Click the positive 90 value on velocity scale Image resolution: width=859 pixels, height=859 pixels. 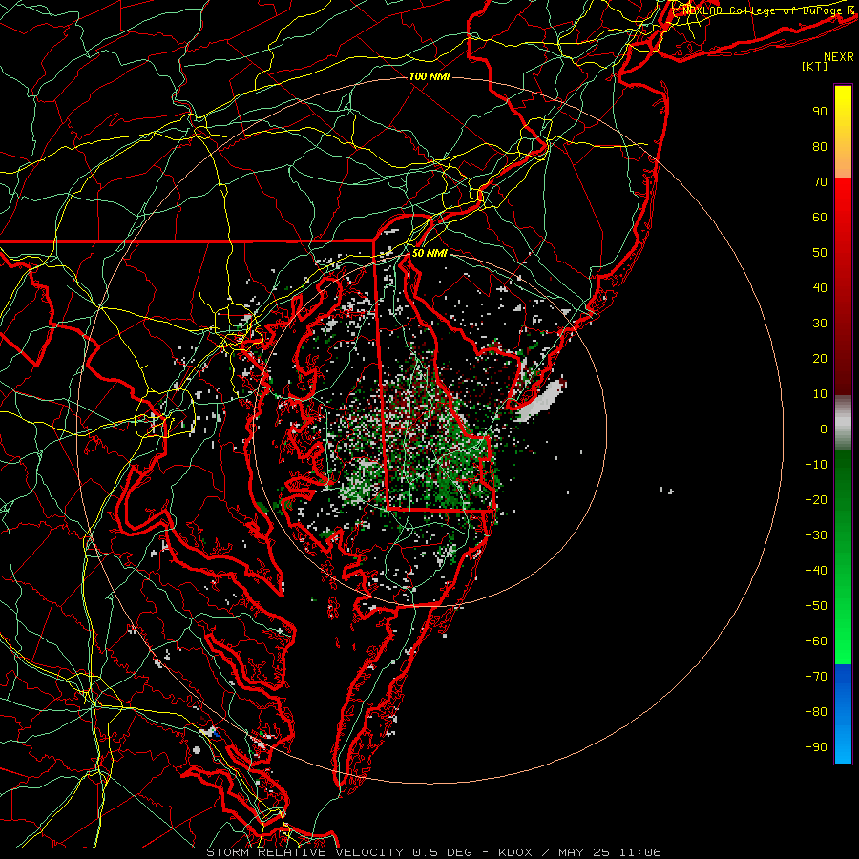820,112
